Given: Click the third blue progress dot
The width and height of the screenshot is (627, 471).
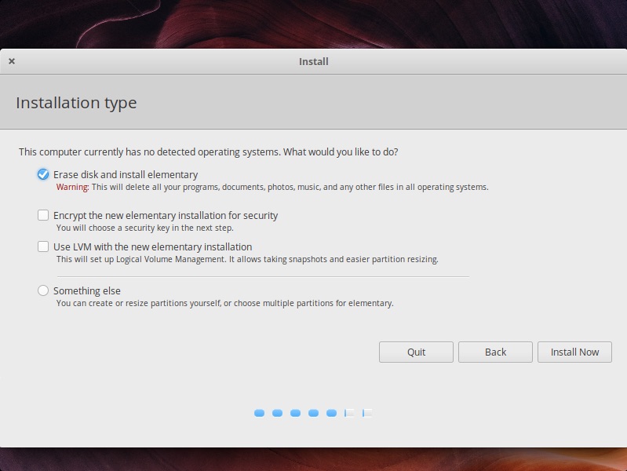Looking at the screenshot, I should click(295, 413).
